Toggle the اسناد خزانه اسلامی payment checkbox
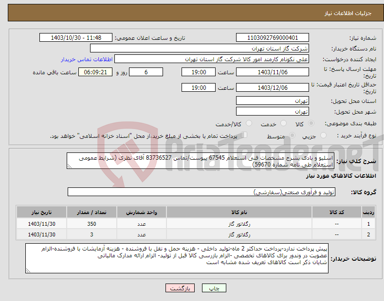Viewport: 384px width, 301px height. point(244,135)
